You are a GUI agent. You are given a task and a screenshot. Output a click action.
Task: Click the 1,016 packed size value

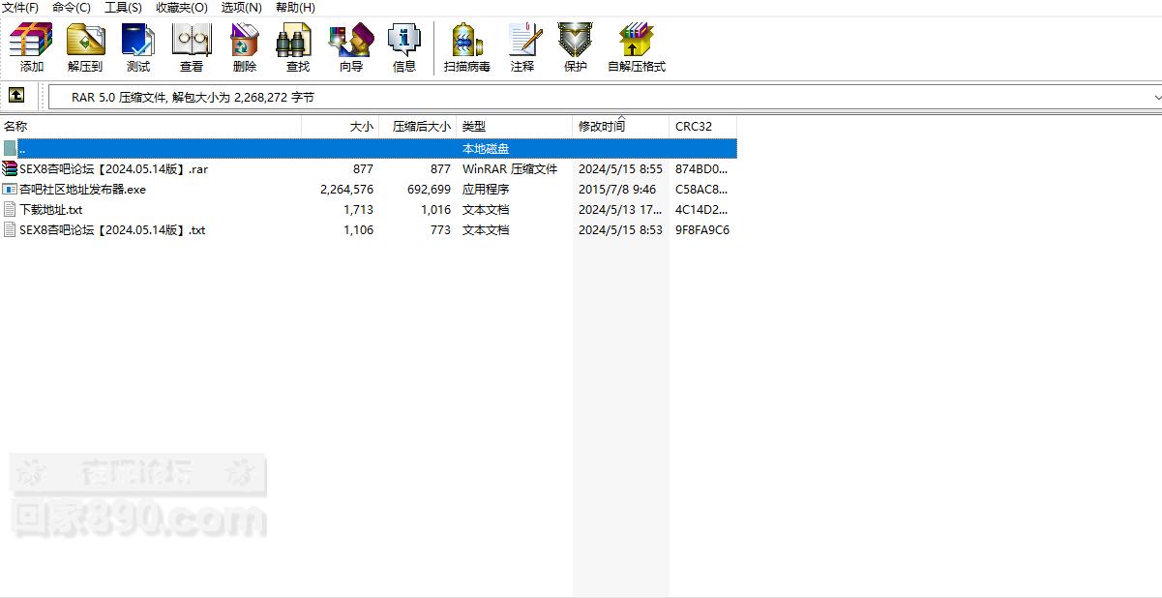435,210
